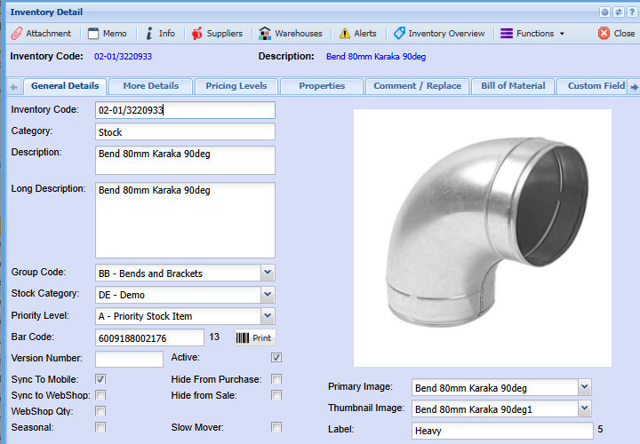
Task: View Alerts for this item
Action: click(x=357, y=34)
